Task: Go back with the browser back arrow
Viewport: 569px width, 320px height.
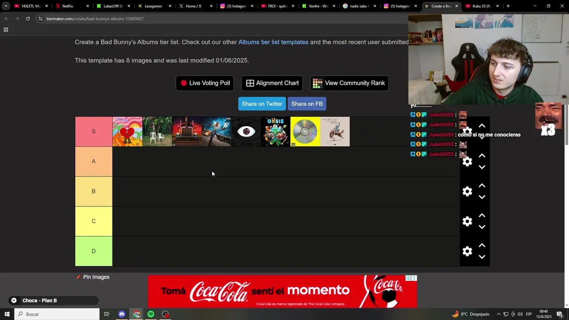Action: point(6,19)
